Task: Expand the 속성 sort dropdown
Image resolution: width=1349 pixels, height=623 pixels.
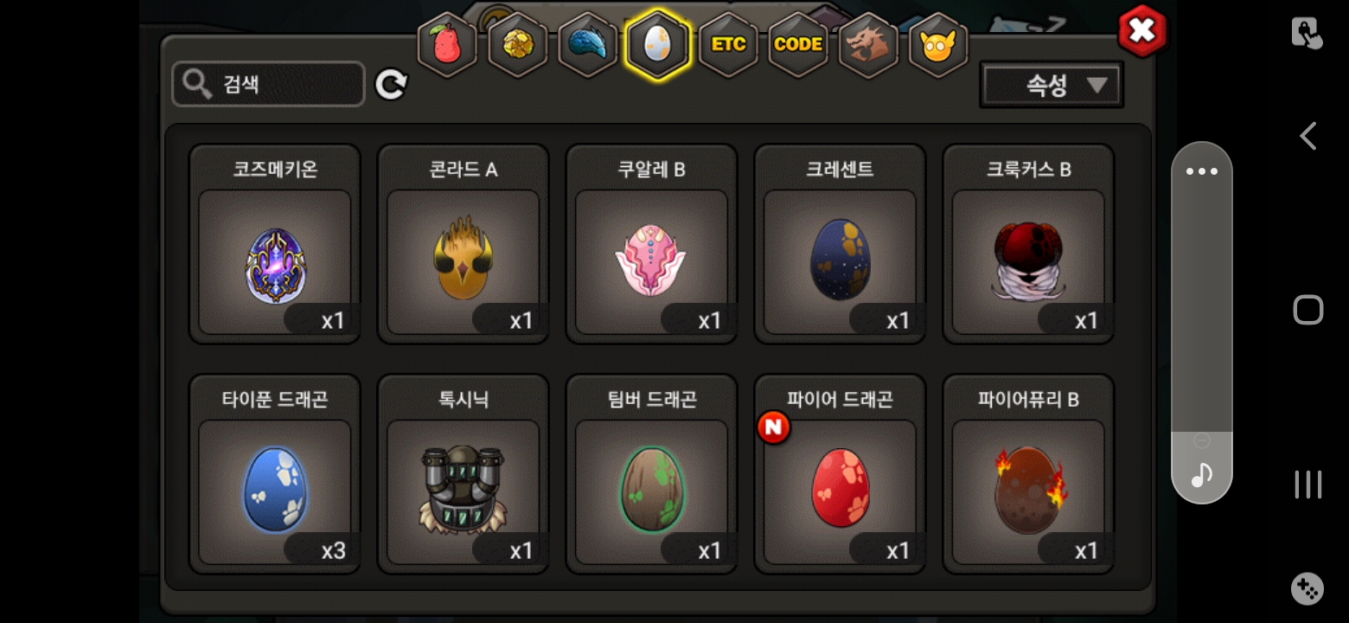Action: coord(1052,85)
